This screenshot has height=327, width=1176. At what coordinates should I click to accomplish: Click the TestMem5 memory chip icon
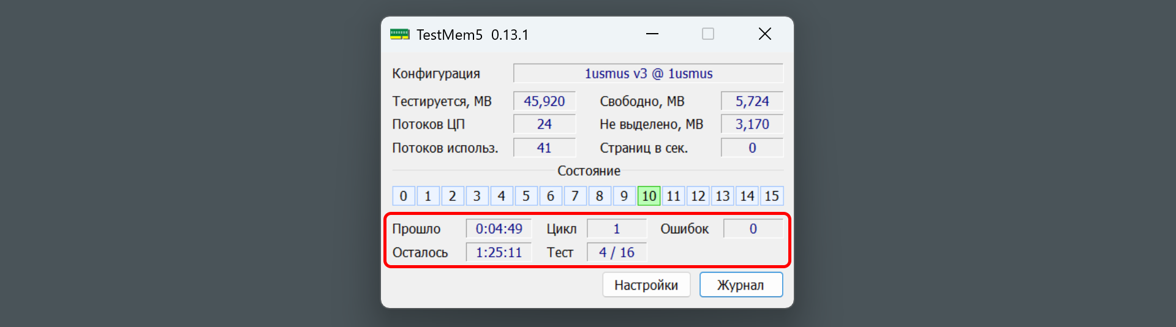tap(399, 34)
